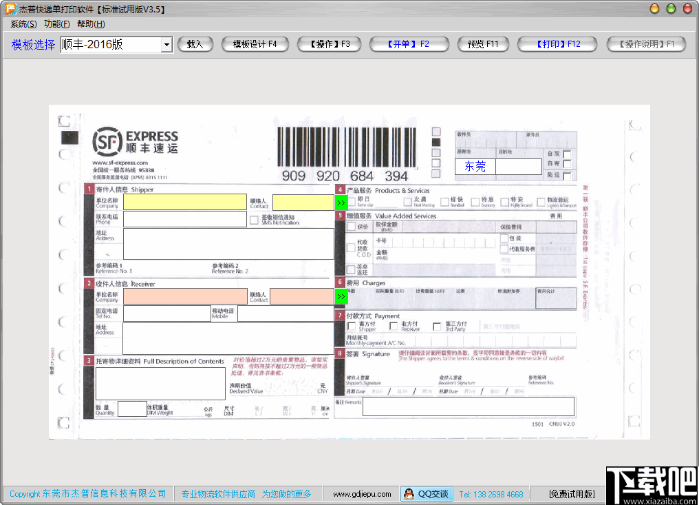Toggle the 保价 insurance checkbox
This screenshot has height=505, width=699.
point(352,227)
